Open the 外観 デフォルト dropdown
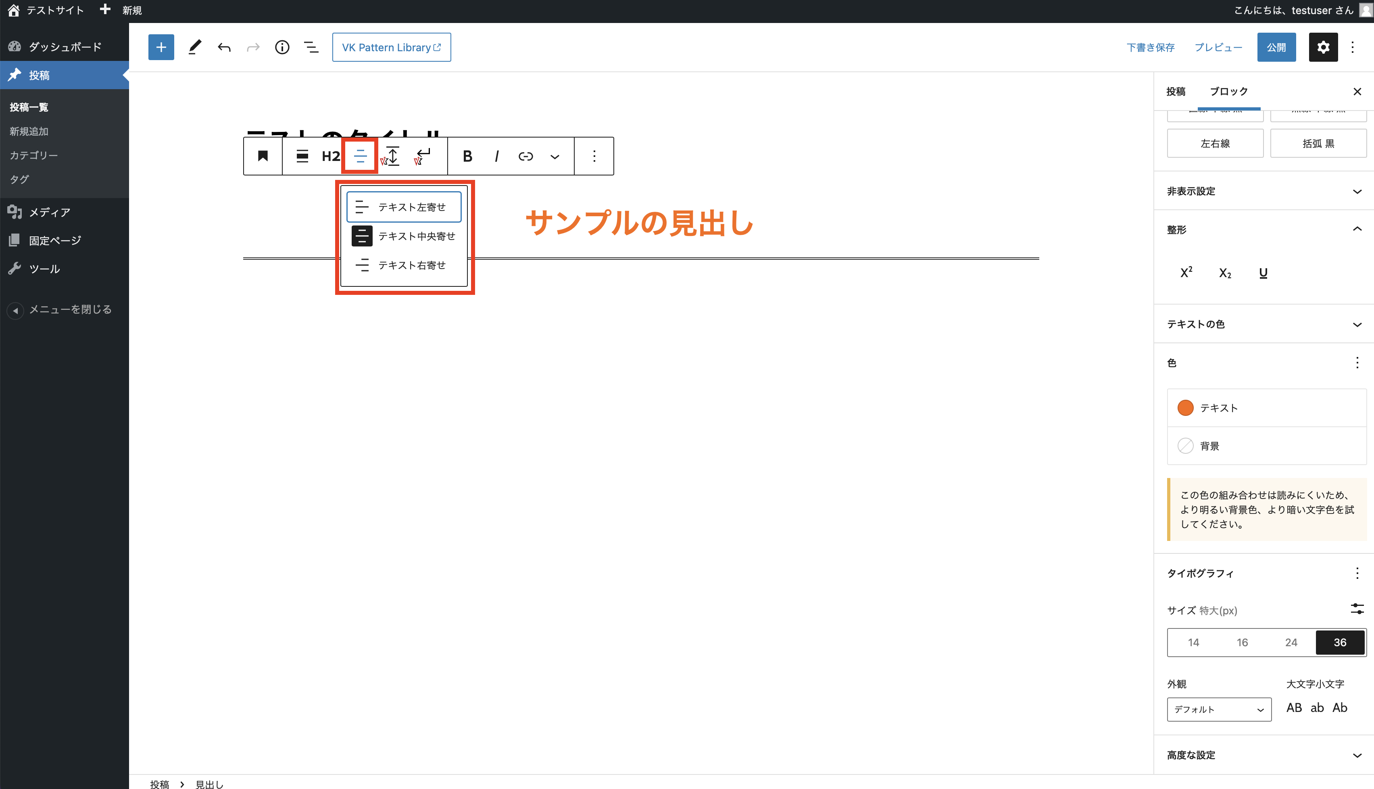The image size is (1374, 789). click(1218, 709)
